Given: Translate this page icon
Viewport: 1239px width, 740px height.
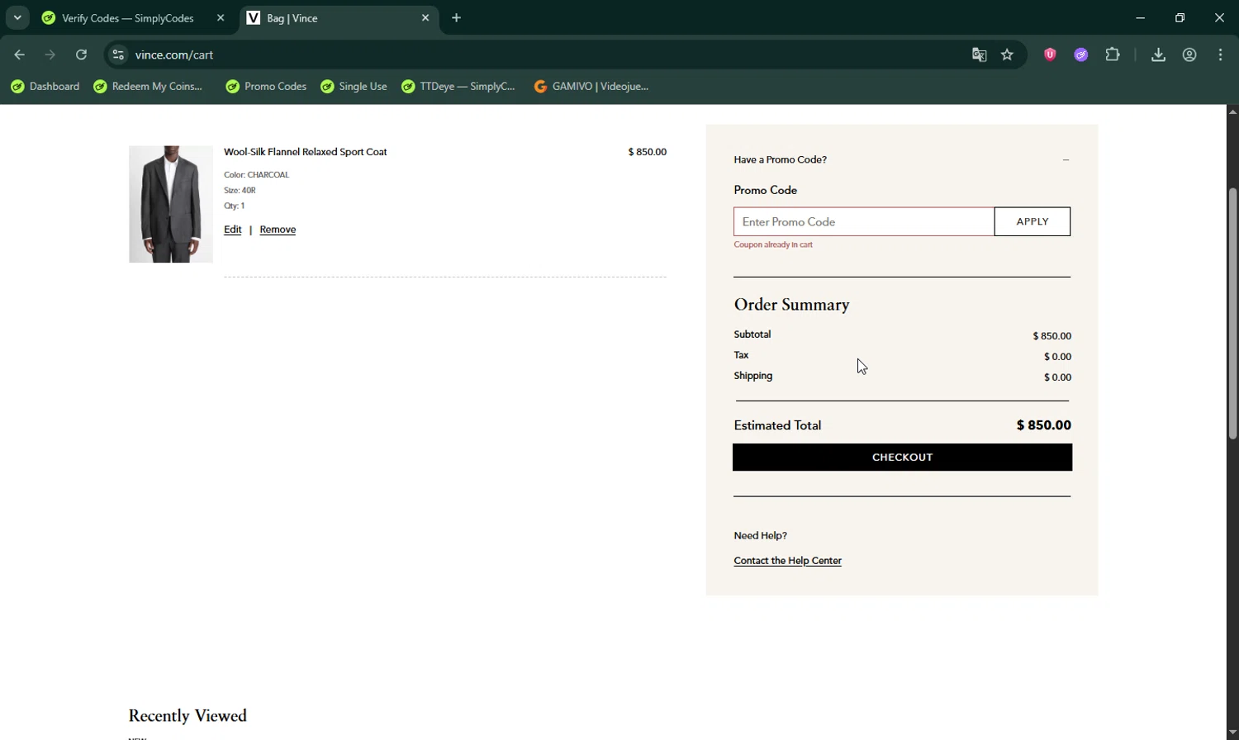Looking at the screenshot, I should 979,55.
